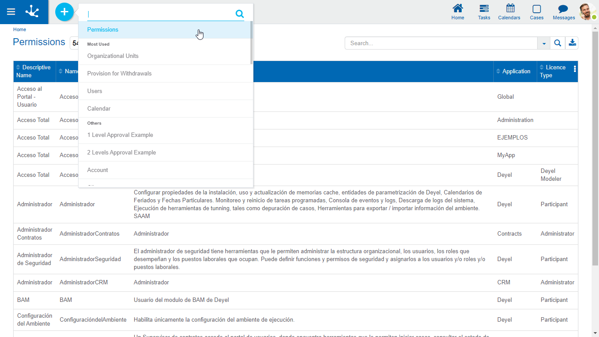Run the Permissions grid search

pyautogui.click(x=557, y=43)
